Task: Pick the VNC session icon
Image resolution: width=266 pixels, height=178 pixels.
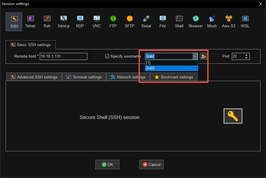Action: coord(96,22)
